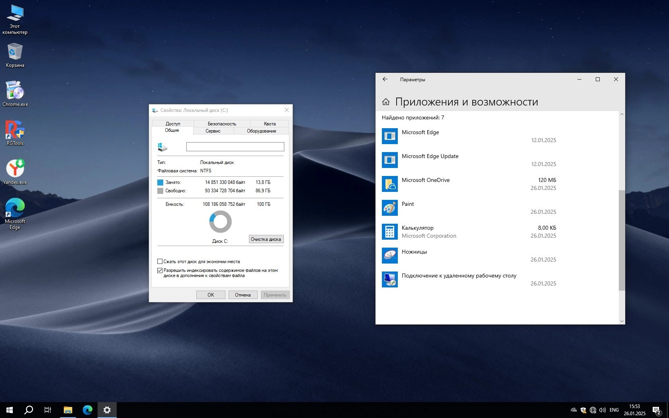
Task: Toggle the allow file indexing checkbox
Action: (160, 270)
